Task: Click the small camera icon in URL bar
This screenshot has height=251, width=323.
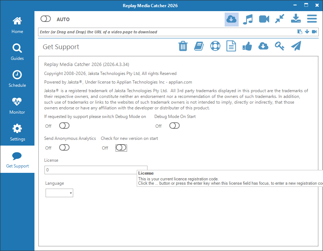Action: pyautogui.click(x=314, y=32)
